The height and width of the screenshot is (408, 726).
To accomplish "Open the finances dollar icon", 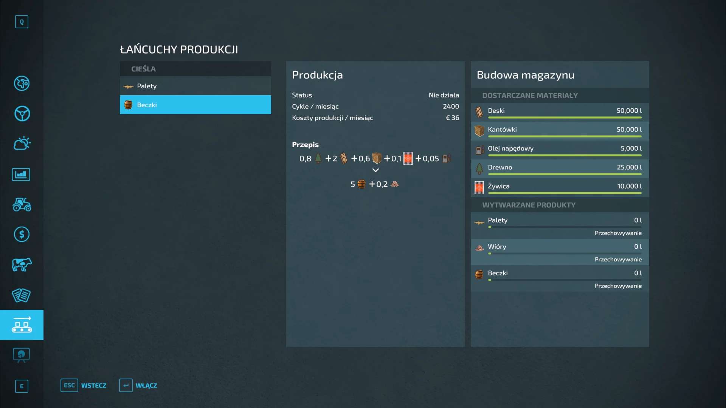I will pos(22,235).
